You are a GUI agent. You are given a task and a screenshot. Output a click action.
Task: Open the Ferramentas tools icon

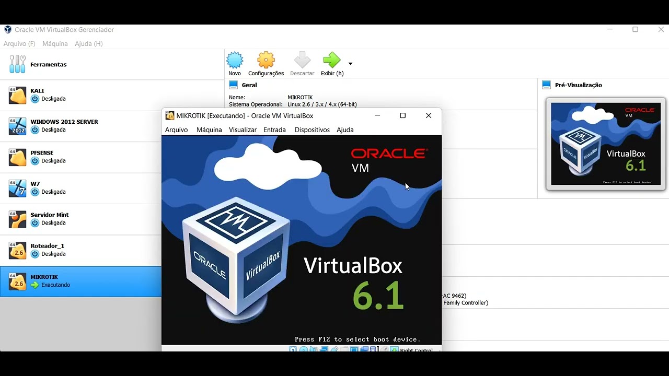click(17, 64)
